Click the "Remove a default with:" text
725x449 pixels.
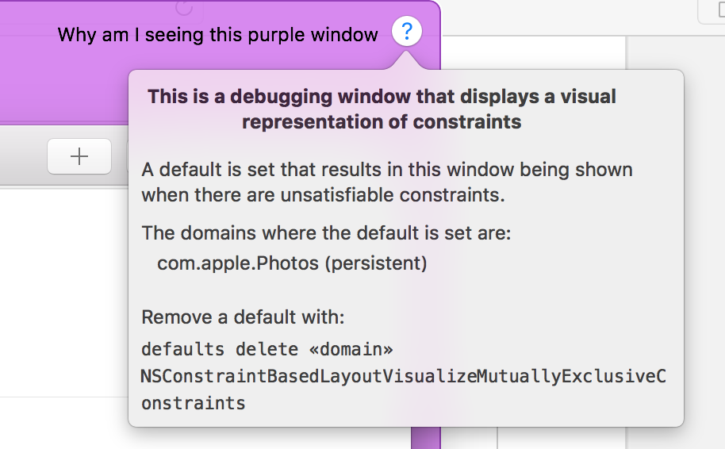244,317
